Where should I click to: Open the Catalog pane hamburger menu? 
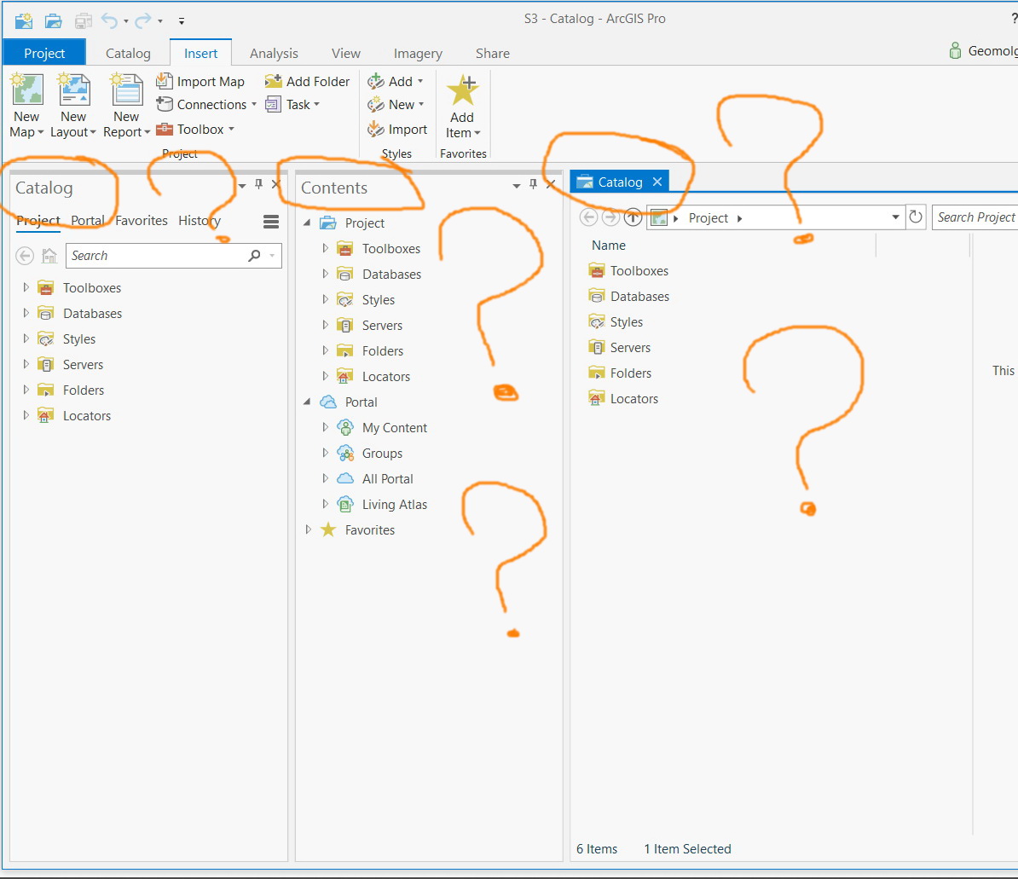tap(271, 222)
